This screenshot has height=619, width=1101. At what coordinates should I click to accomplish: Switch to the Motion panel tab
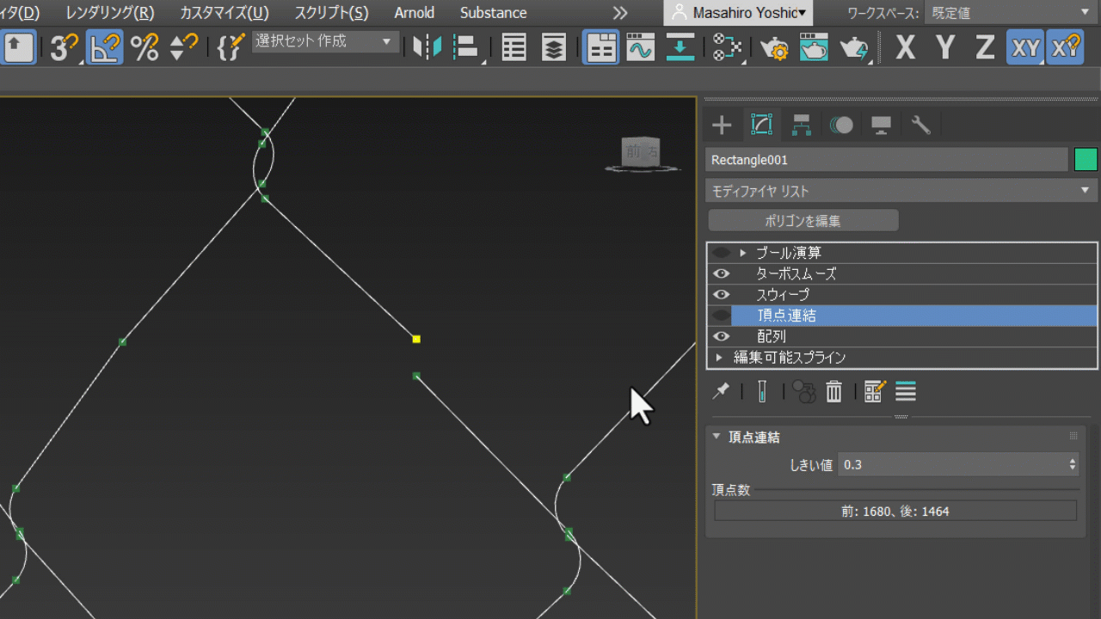point(841,126)
